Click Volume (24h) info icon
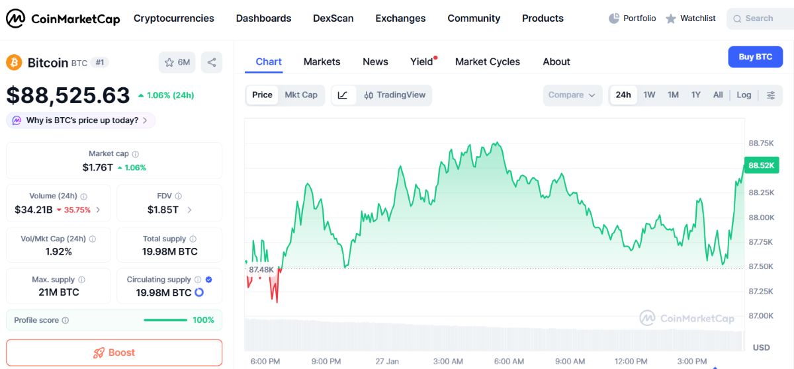The height and width of the screenshot is (369, 794). click(x=84, y=196)
